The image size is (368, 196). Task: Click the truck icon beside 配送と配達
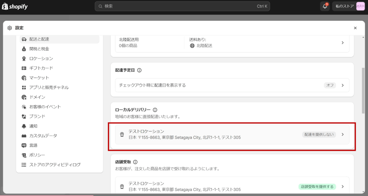pyautogui.click(x=24, y=39)
